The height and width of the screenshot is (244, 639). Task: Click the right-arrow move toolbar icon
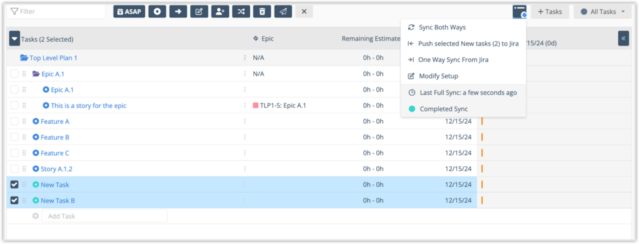coord(178,11)
